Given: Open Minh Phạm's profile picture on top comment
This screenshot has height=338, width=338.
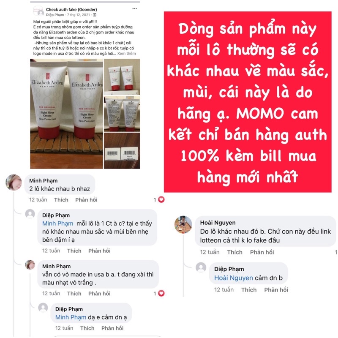Looking at the screenshot, I should pyautogui.click(x=14, y=183).
